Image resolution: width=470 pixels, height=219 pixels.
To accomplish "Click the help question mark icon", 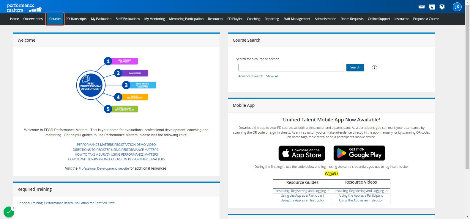I will click(x=442, y=7).
